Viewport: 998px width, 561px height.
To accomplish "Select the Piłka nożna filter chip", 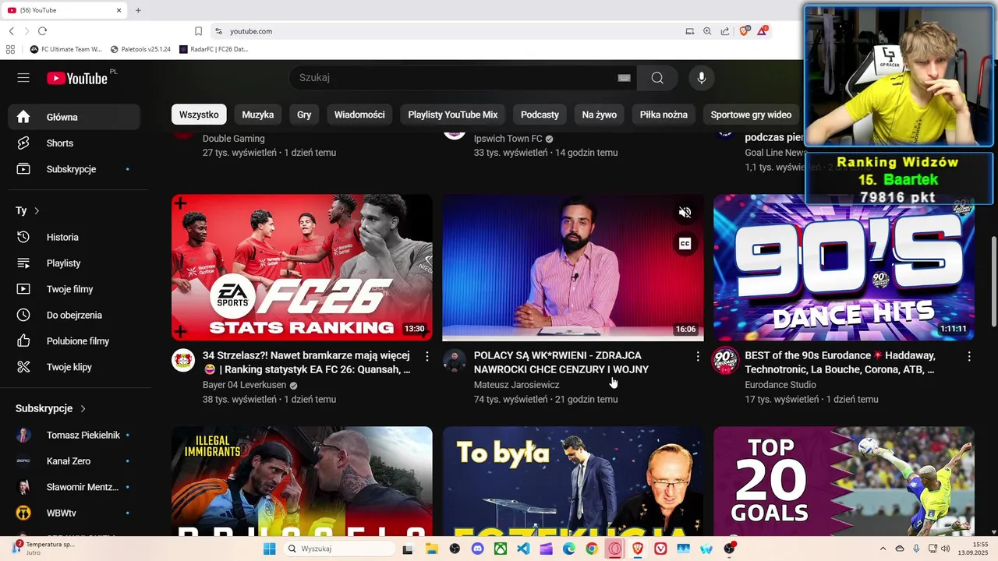I will pyautogui.click(x=664, y=115).
